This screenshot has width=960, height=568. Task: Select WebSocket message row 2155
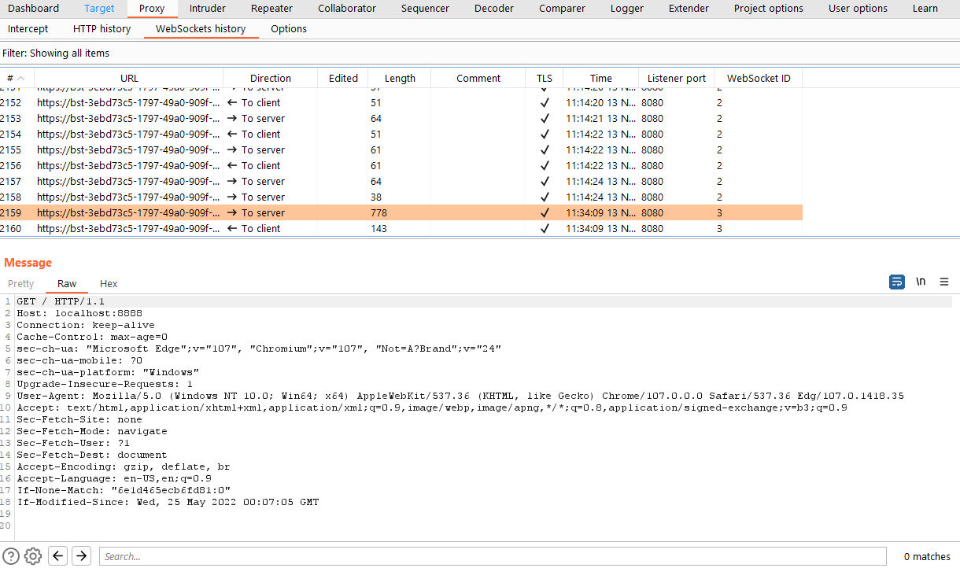(x=401, y=149)
